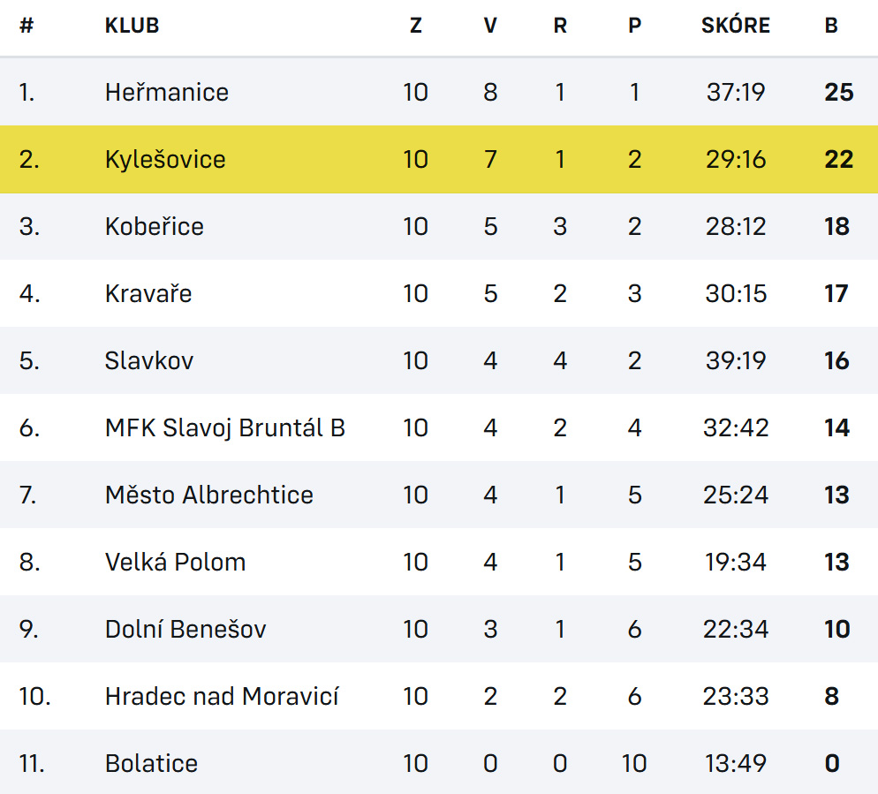This screenshot has height=794, width=878.
Task: Open the Kobeřice team page
Action: pos(154,226)
